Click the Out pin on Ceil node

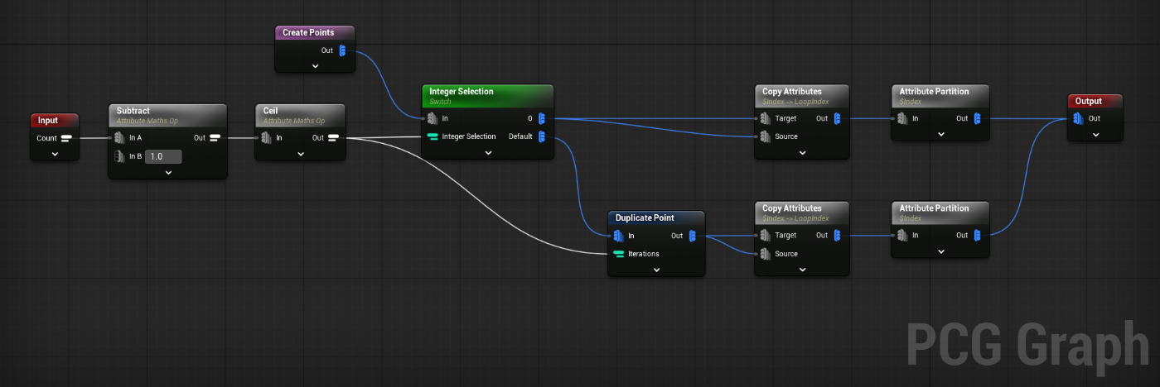click(x=332, y=138)
